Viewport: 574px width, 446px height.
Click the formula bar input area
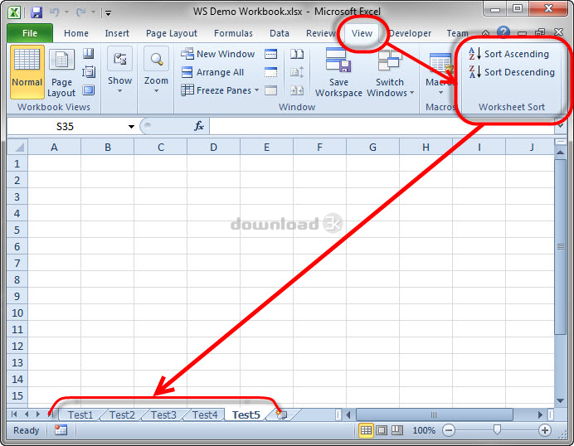(x=382, y=126)
